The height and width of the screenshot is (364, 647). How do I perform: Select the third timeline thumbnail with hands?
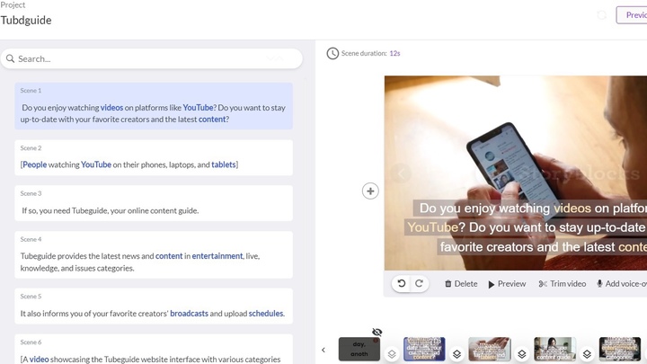click(490, 349)
